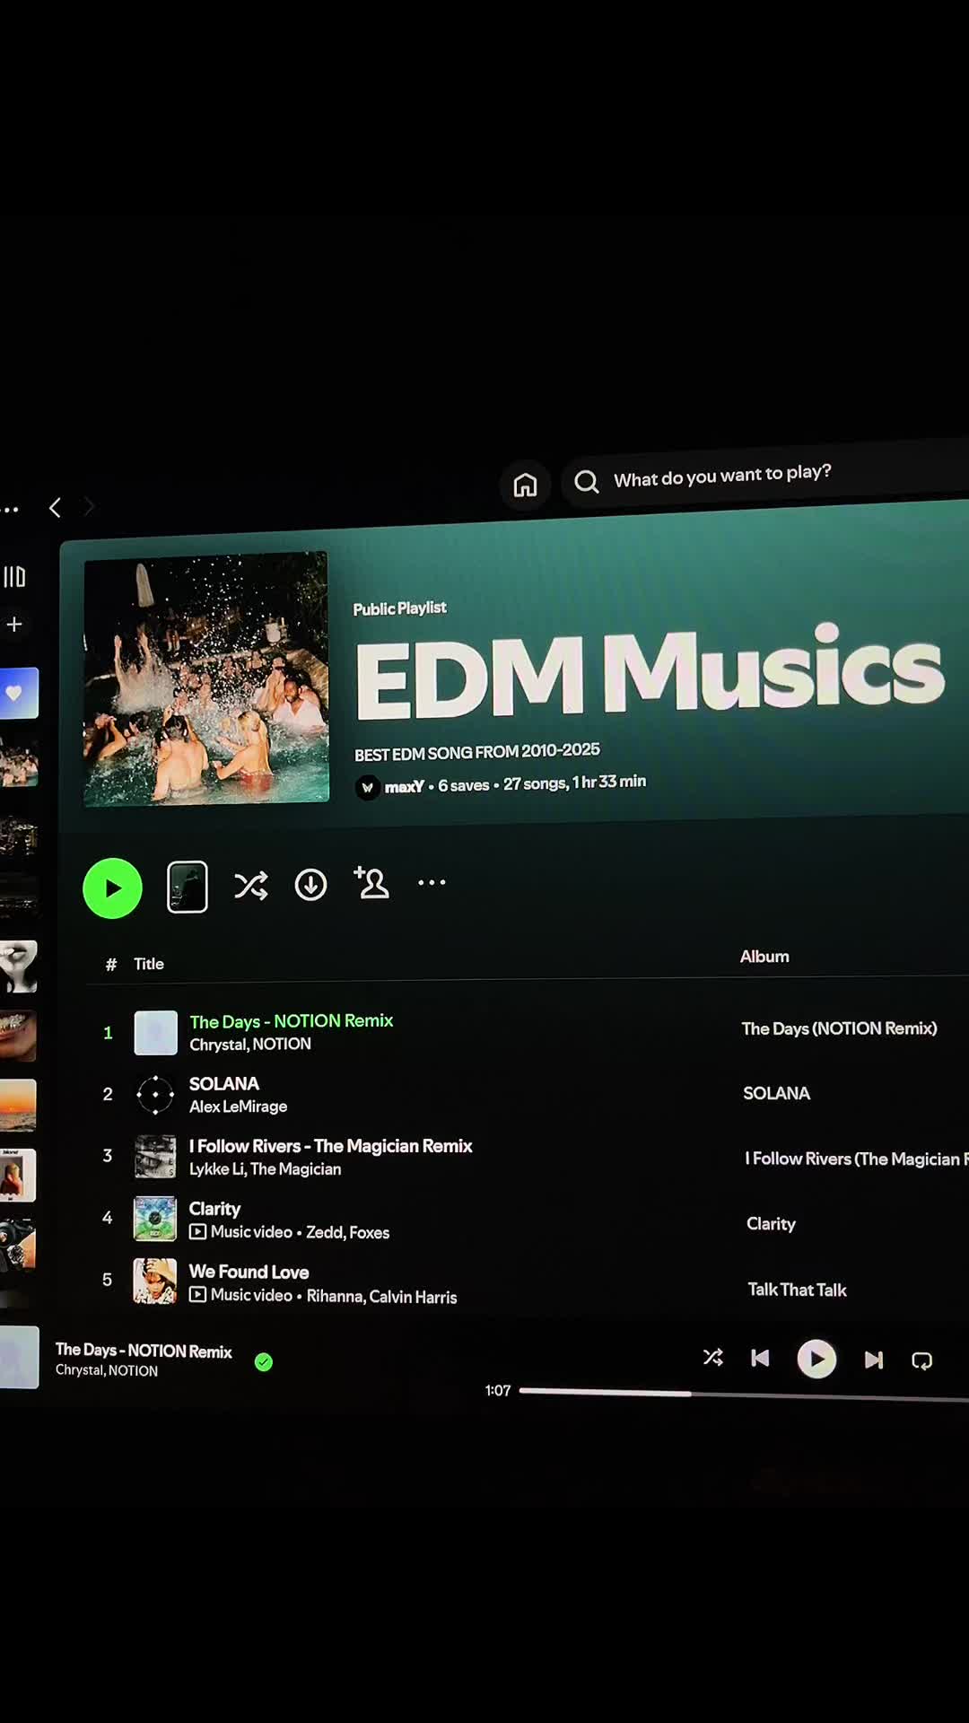Image resolution: width=969 pixels, height=1723 pixels.
Task: Select the Clarity track title
Action: pos(214,1209)
